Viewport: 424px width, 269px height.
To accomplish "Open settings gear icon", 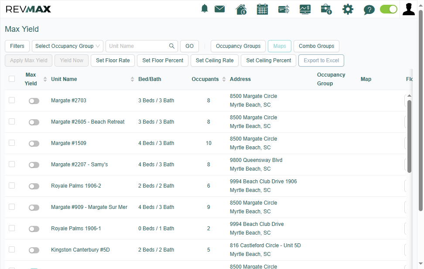I will [348, 10].
